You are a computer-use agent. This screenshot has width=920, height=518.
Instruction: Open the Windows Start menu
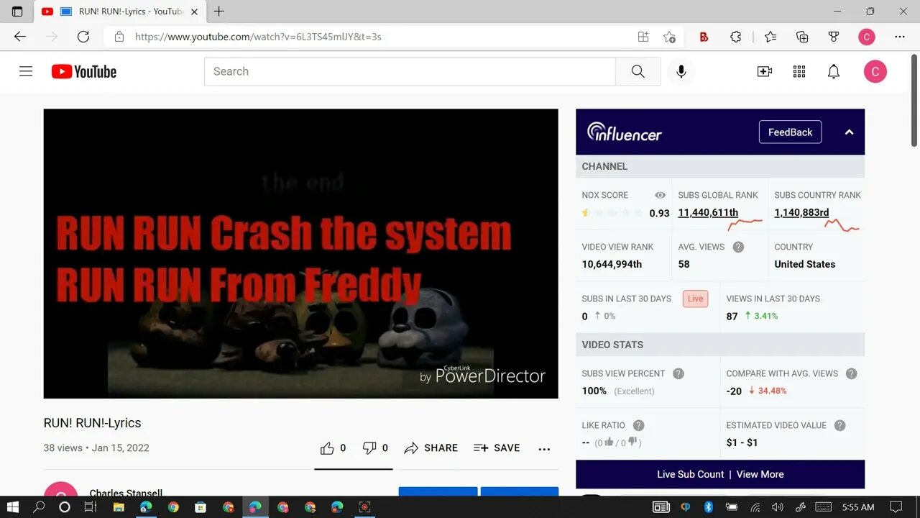pyautogui.click(x=13, y=507)
